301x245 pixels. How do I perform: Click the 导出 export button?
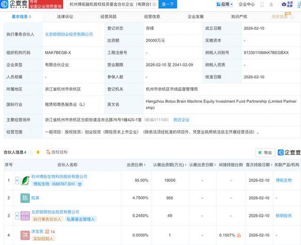click(x=265, y=152)
